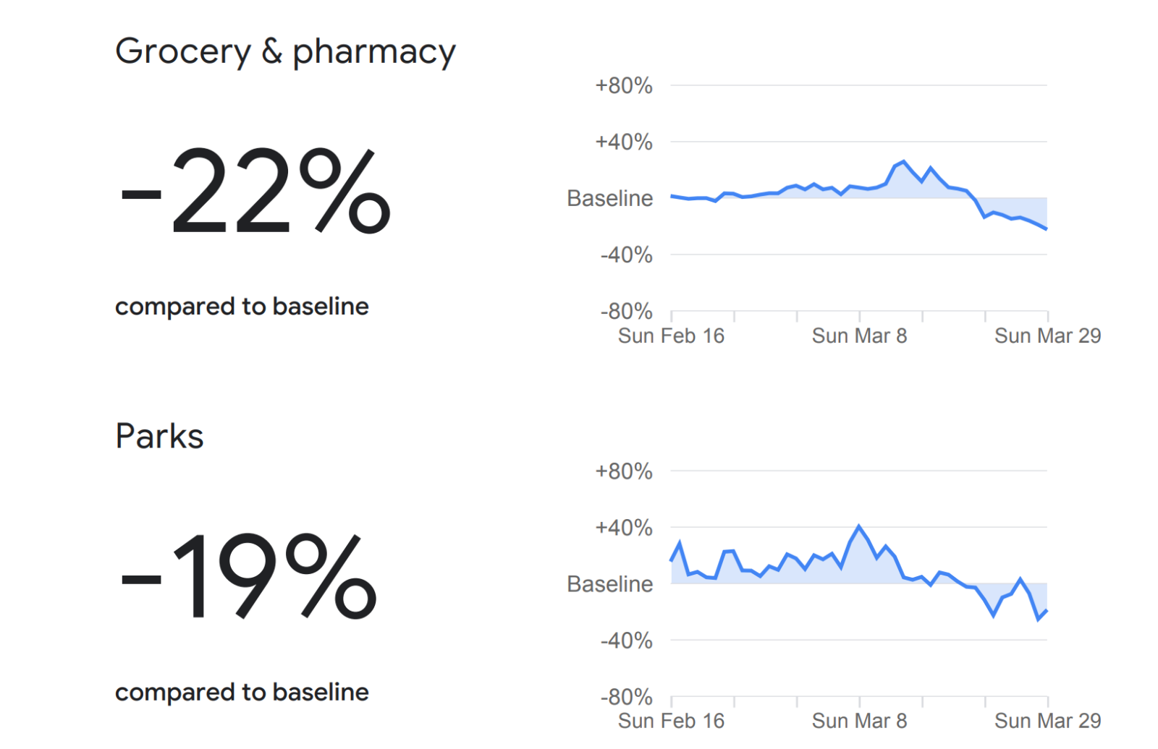
Task: Click the peak of the Parks trend line
Action: [859, 526]
